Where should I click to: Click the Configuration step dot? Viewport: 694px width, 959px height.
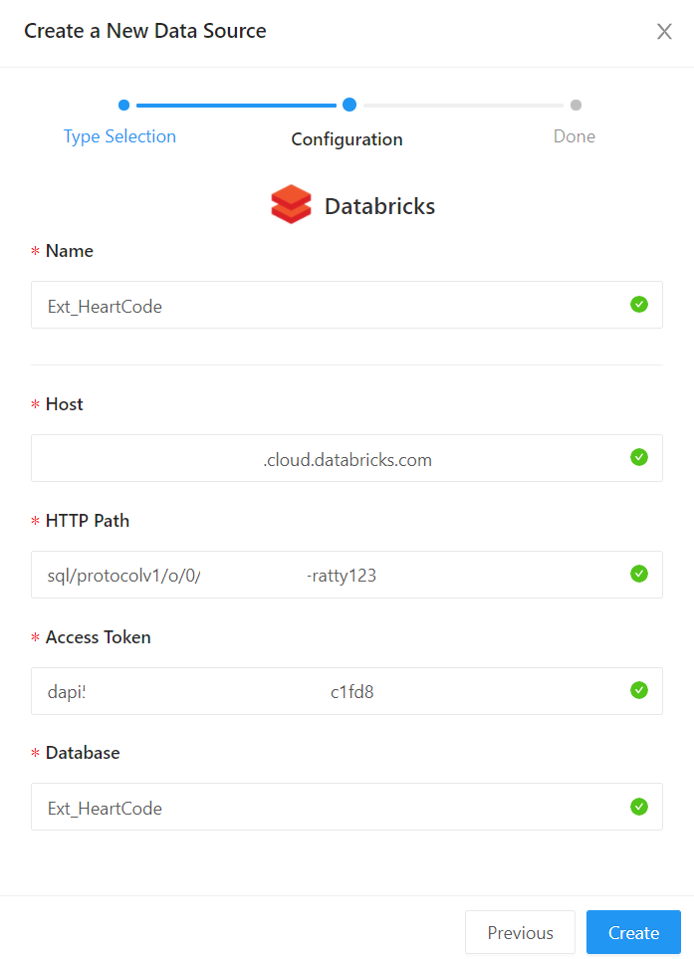pos(349,105)
